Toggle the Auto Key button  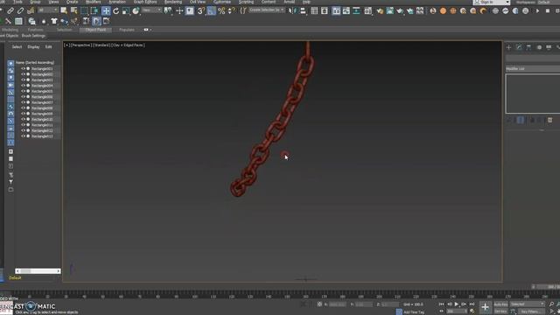point(500,304)
